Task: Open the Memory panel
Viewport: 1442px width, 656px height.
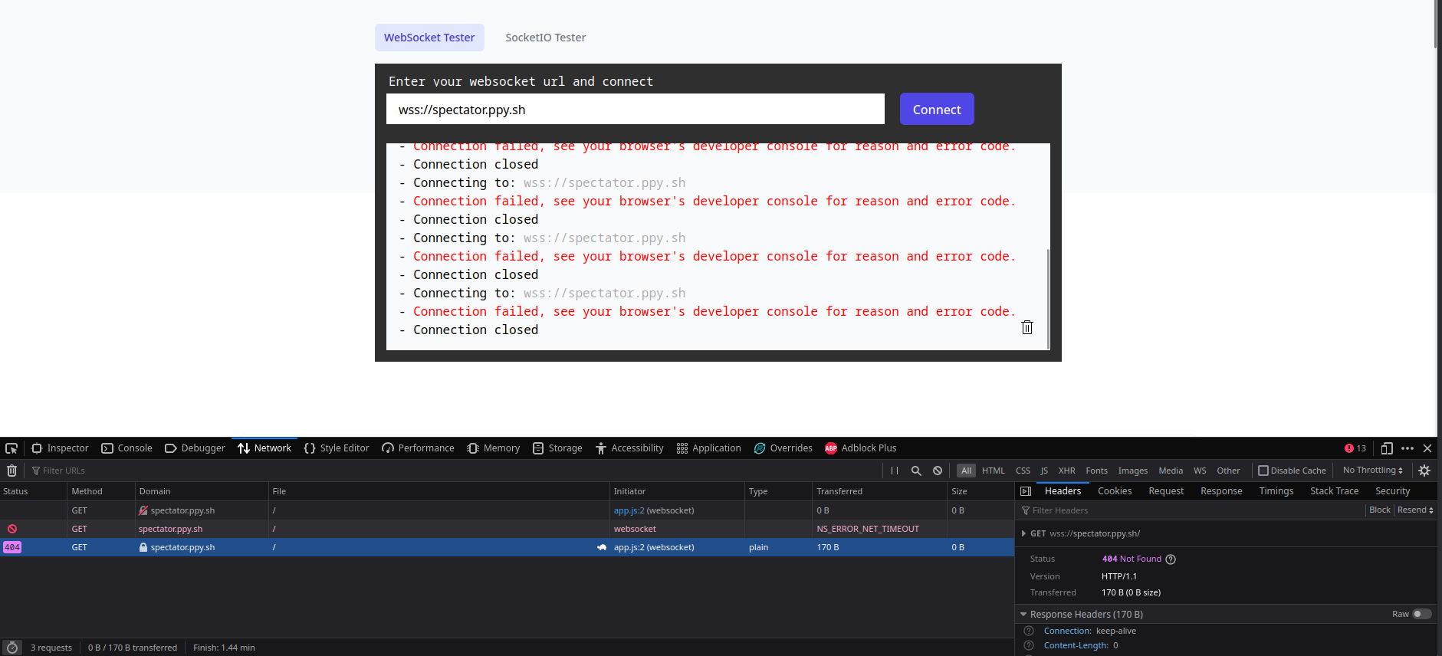Action: click(x=494, y=448)
